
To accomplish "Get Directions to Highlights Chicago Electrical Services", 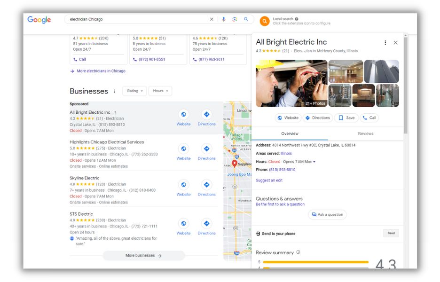I will point(206,152).
